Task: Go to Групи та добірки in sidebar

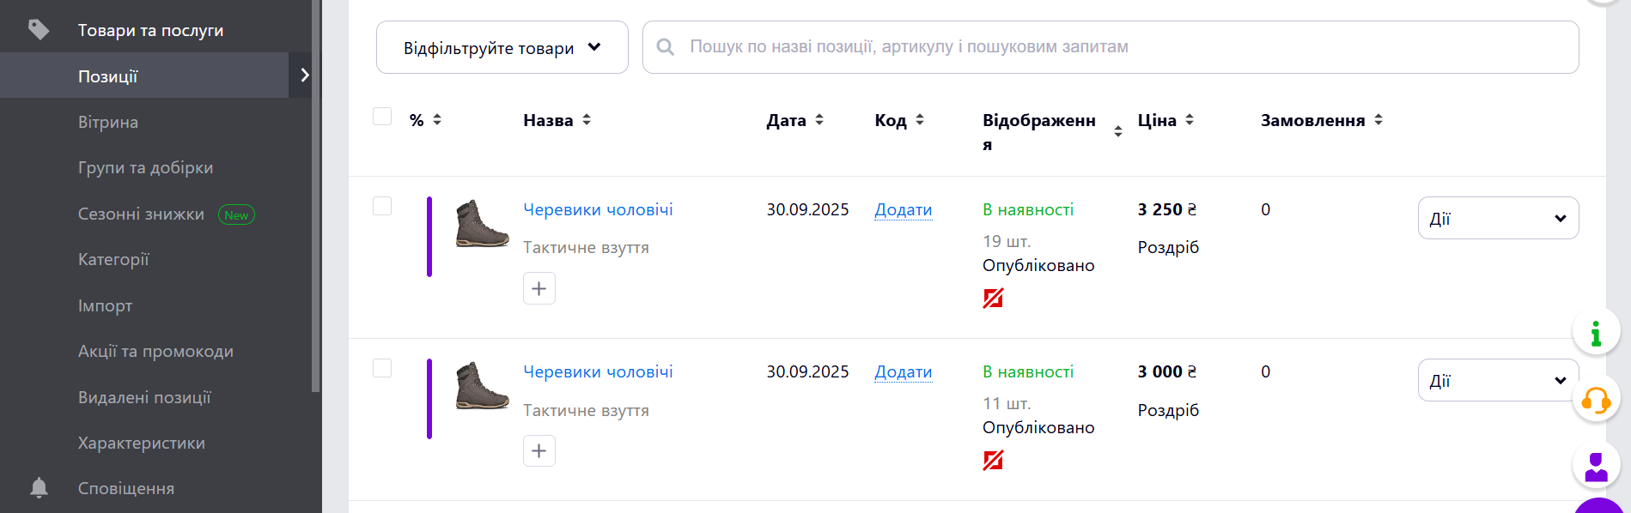Action: point(145,167)
